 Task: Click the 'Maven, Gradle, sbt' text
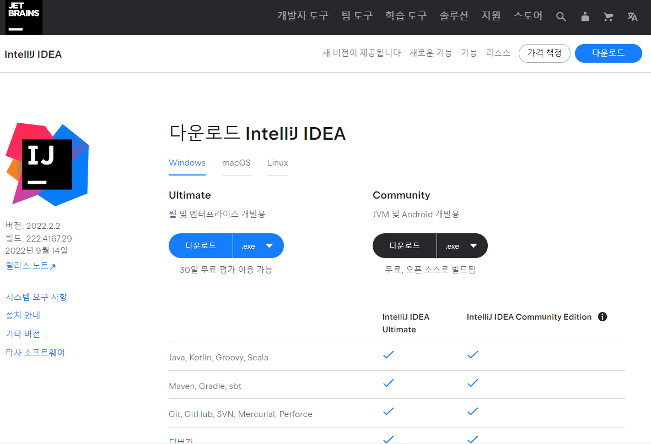[205, 386]
